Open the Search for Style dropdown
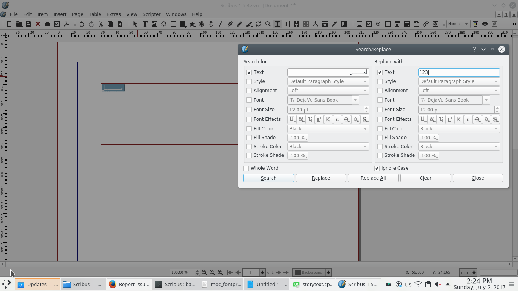Image resolution: width=518 pixels, height=291 pixels. click(328, 81)
